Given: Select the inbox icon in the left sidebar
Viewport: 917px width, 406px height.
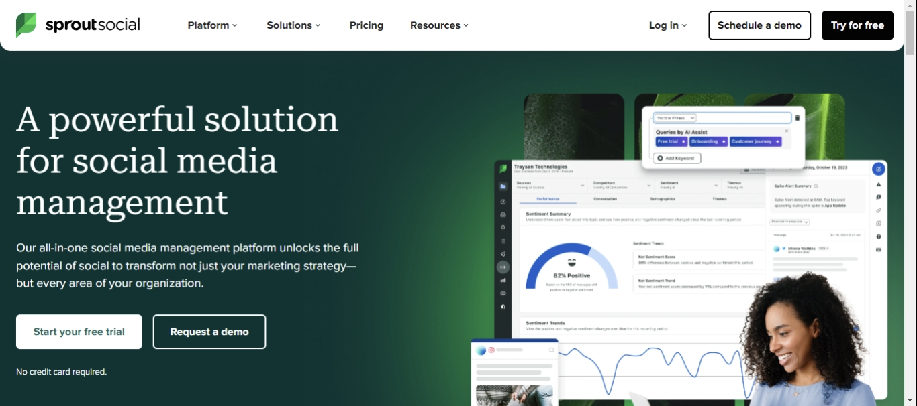Looking at the screenshot, I should (503, 214).
